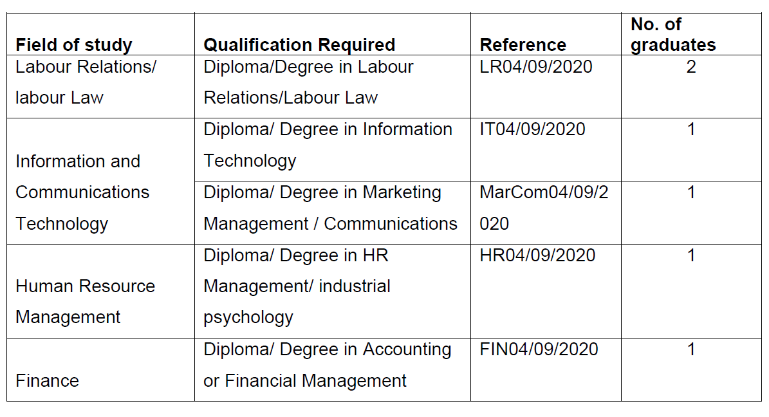Select reference code MarCom04/09/2020
Image resolution: width=769 pixels, height=417 pixels.
[x=544, y=208]
